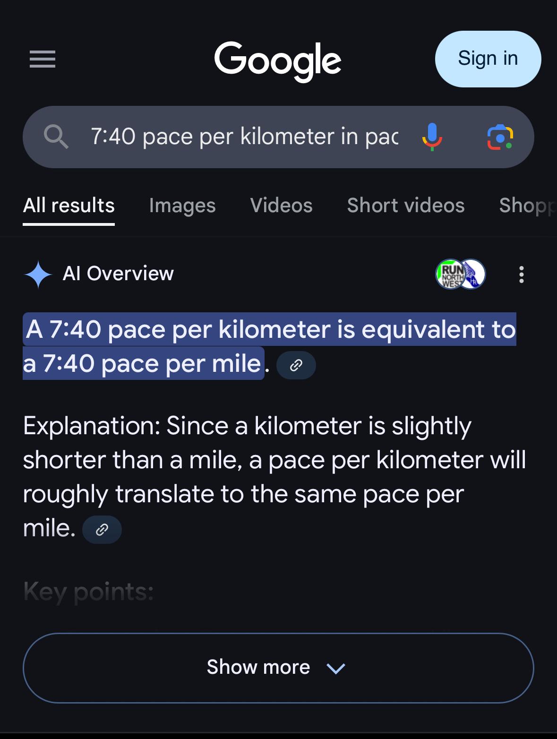Switch to the Images tab
Viewport: 557px width, 739px height.
[x=182, y=206]
